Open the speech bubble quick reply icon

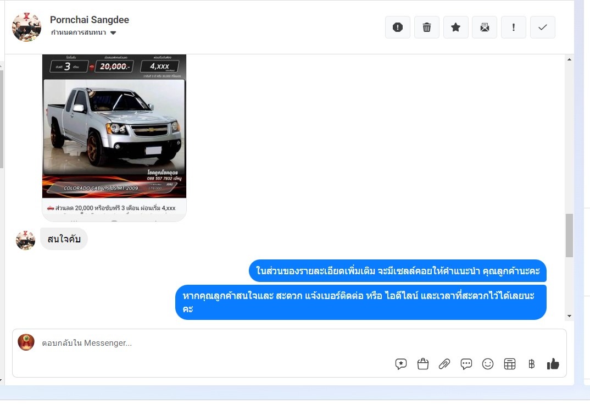click(466, 364)
